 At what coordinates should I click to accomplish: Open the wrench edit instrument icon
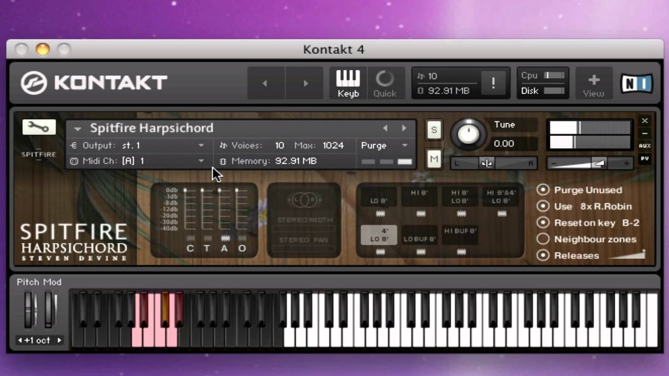click(39, 127)
